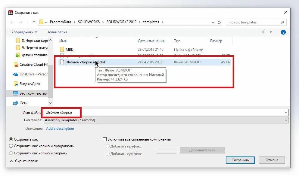Viewport: 299px width, 176px height.
Task: Click ProgramData in the path
Action: tap(61, 22)
